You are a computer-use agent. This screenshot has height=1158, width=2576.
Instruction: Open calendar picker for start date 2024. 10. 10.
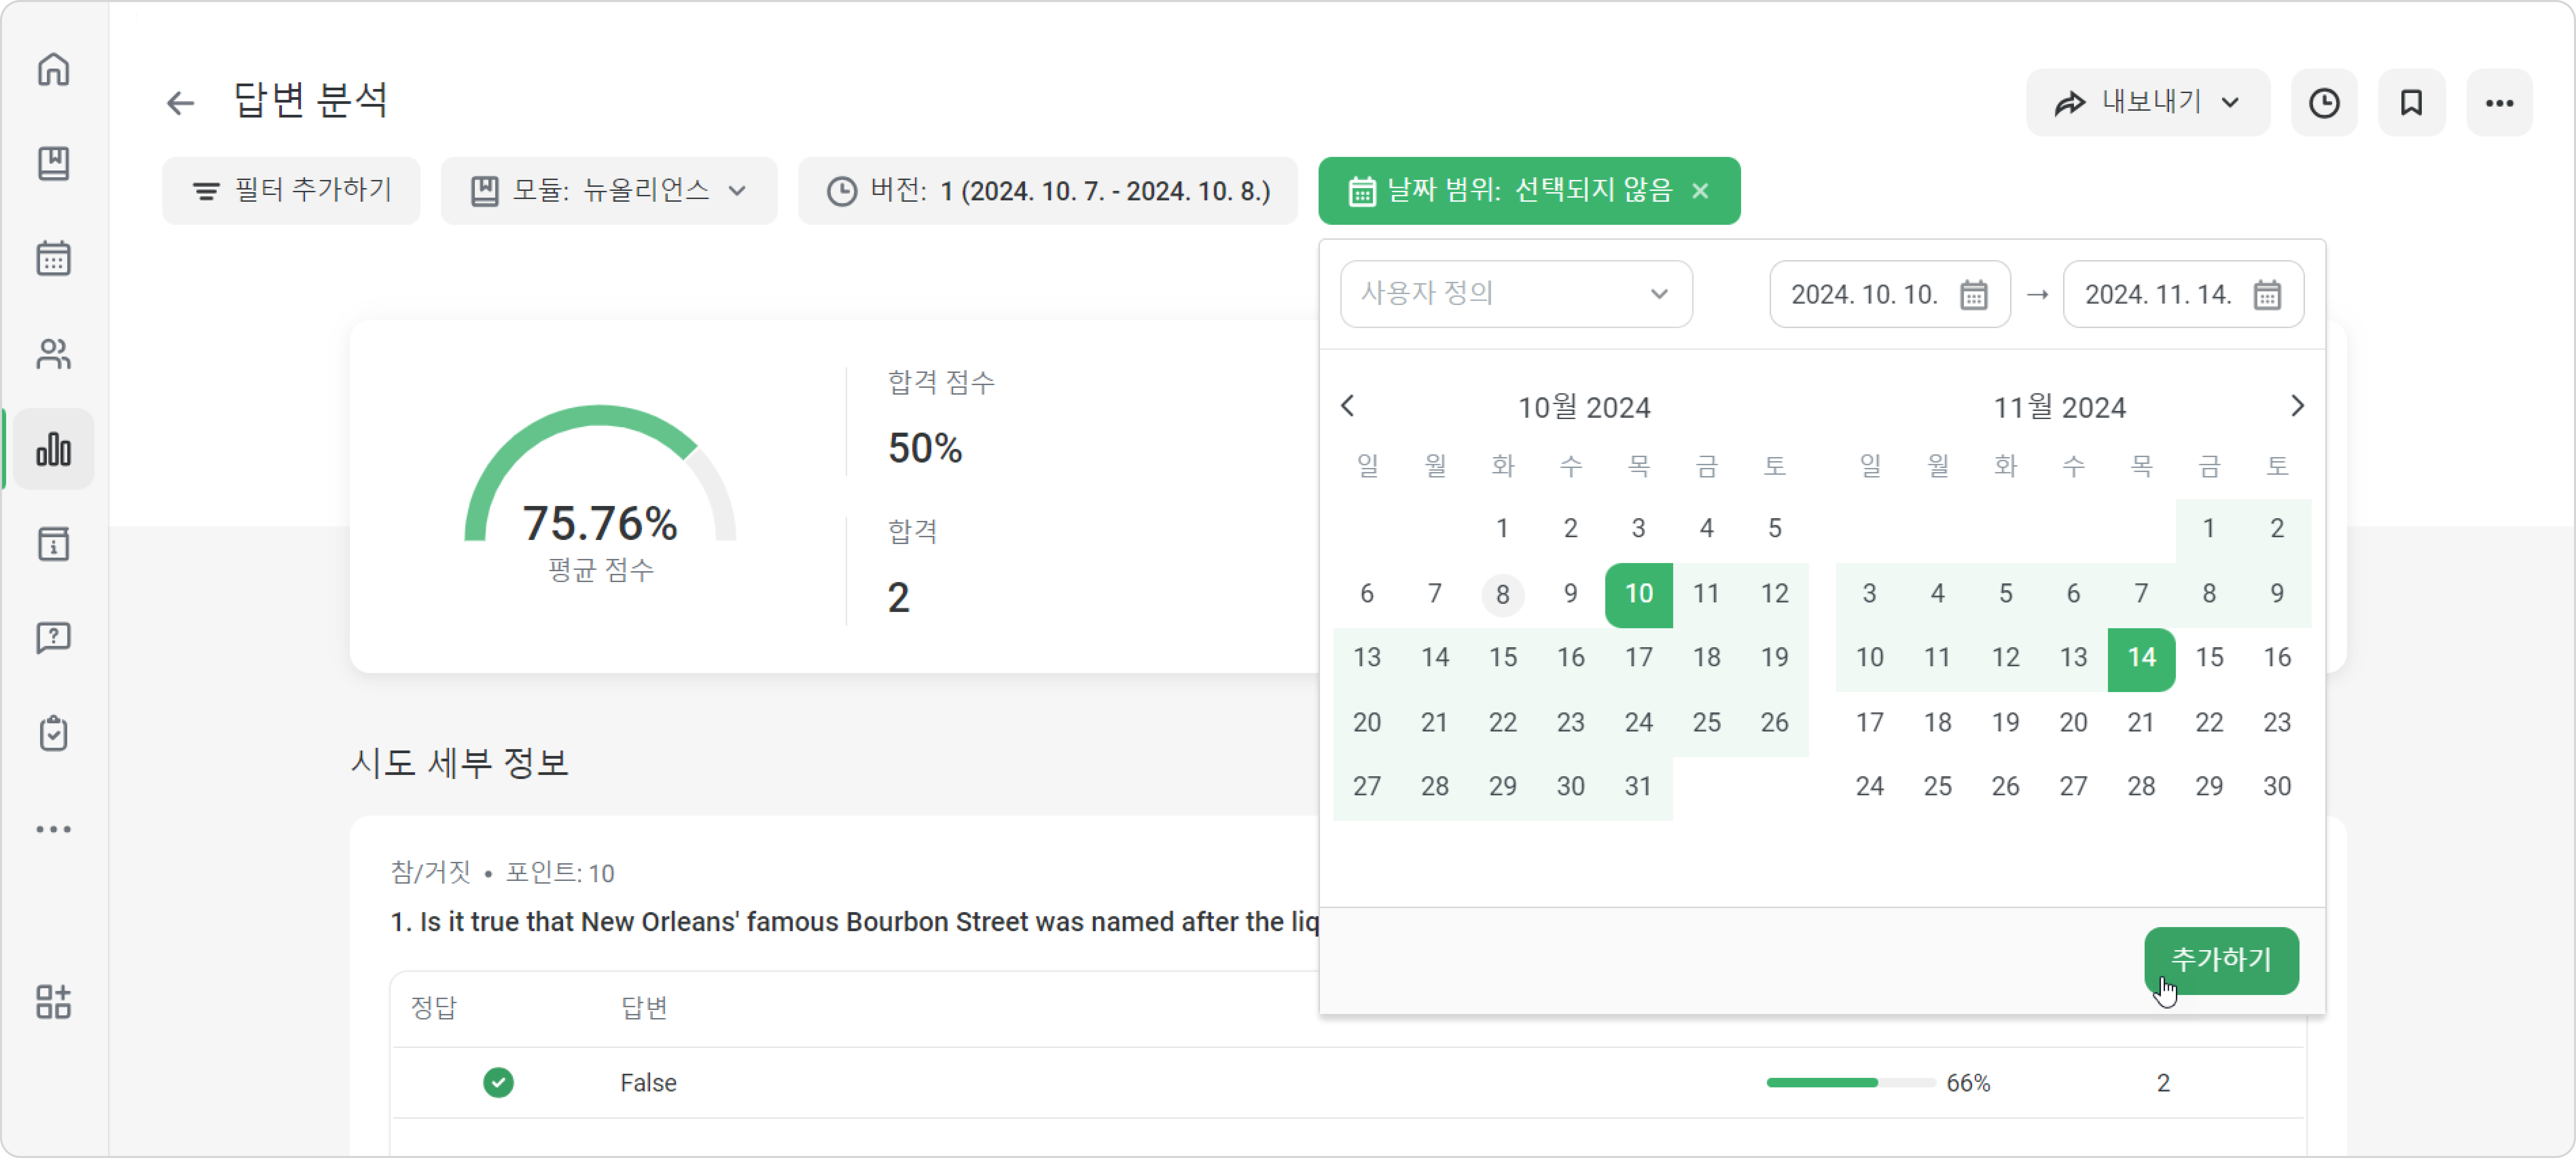pyautogui.click(x=1974, y=295)
